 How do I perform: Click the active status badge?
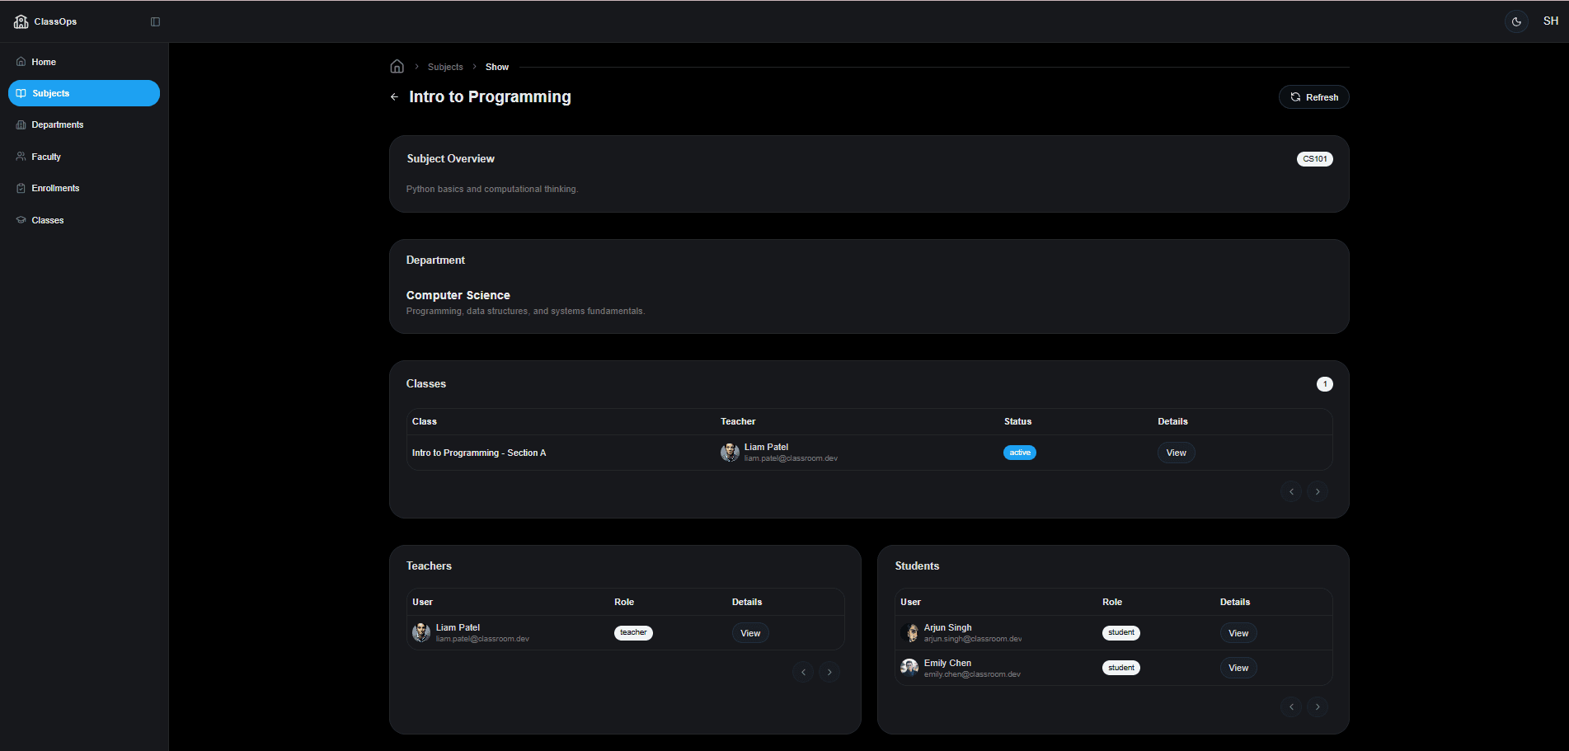click(1020, 453)
